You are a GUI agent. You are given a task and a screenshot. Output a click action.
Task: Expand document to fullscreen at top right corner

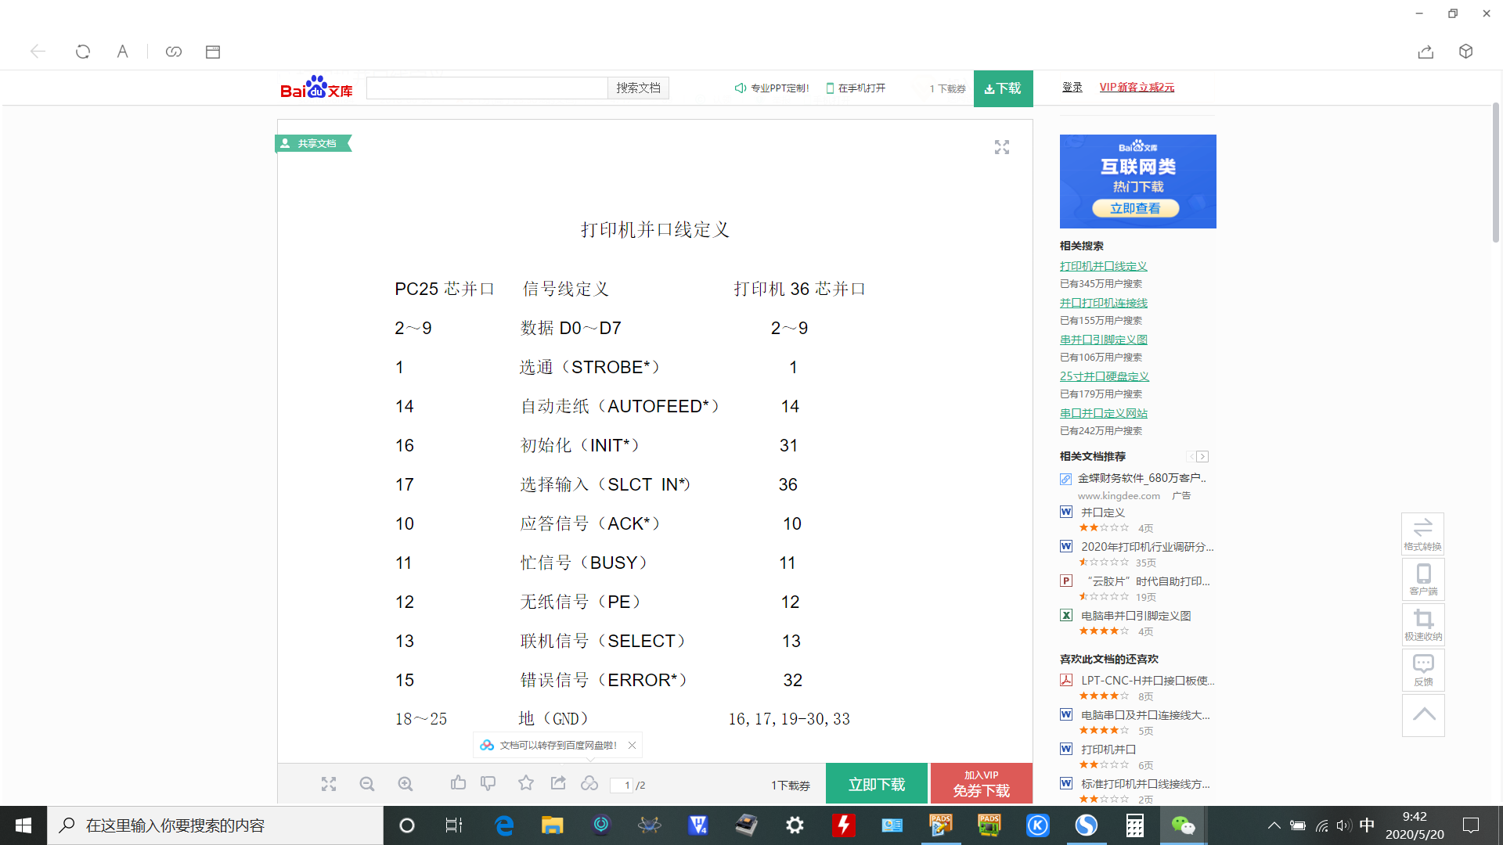tap(1002, 147)
